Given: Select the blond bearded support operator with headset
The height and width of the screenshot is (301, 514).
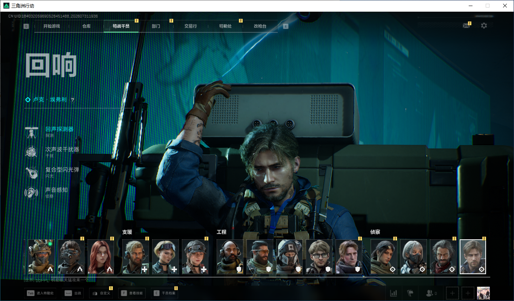Looking at the screenshot, I should point(135,257).
